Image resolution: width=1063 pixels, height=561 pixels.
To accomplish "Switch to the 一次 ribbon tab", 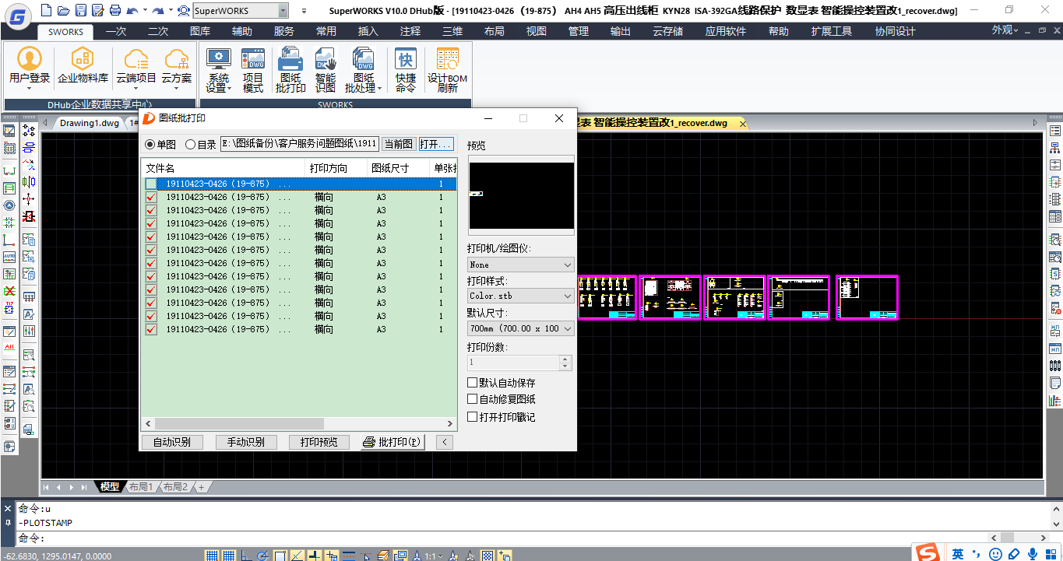I will pyautogui.click(x=115, y=31).
